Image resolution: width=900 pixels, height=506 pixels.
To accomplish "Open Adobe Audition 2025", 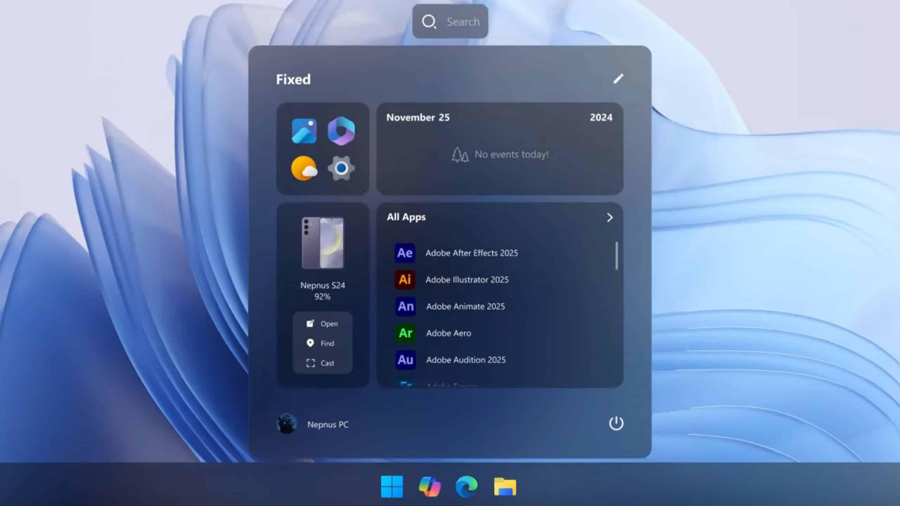I will (x=466, y=359).
